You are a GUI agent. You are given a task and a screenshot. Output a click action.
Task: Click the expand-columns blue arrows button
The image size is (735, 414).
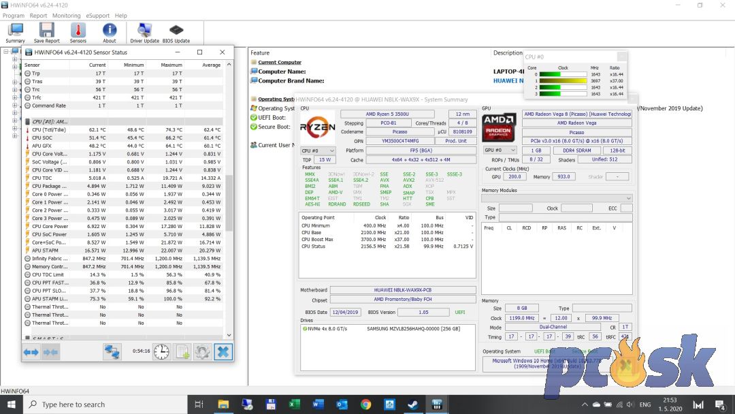[31, 351]
